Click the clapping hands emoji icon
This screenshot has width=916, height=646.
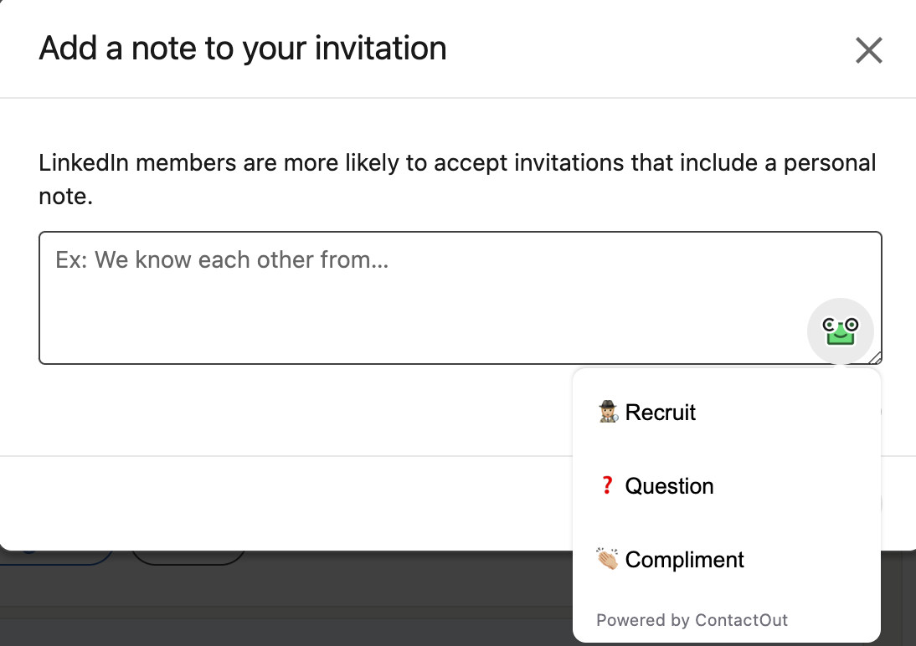coord(608,559)
